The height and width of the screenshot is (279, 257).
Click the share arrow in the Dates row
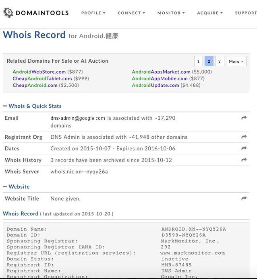click(x=244, y=149)
